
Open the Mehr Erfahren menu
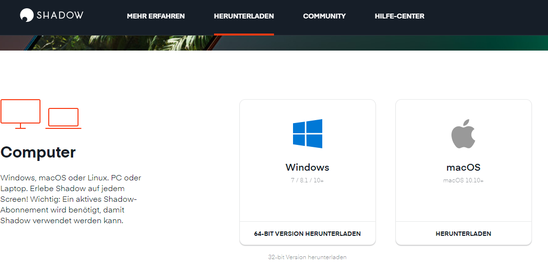[x=156, y=16]
